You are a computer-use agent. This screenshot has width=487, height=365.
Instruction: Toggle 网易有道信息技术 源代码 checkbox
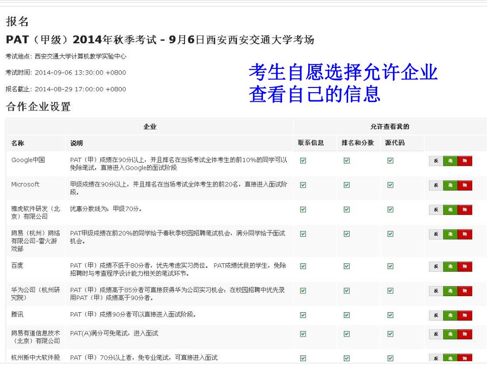coord(390,334)
